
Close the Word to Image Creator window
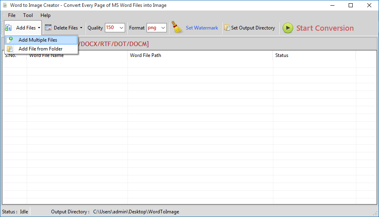point(369,5)
